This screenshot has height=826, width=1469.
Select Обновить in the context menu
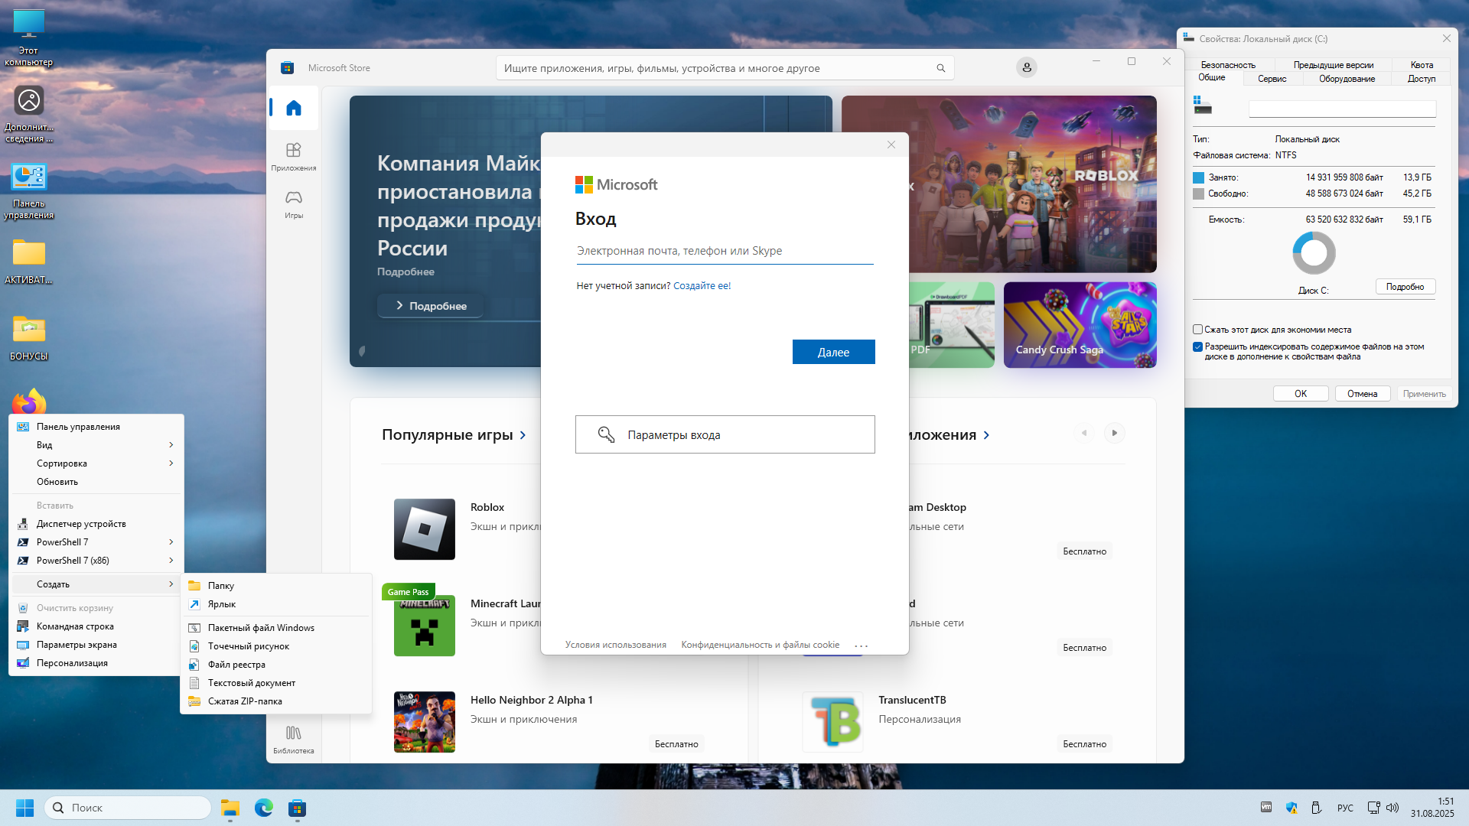click(x=96, y=482)
